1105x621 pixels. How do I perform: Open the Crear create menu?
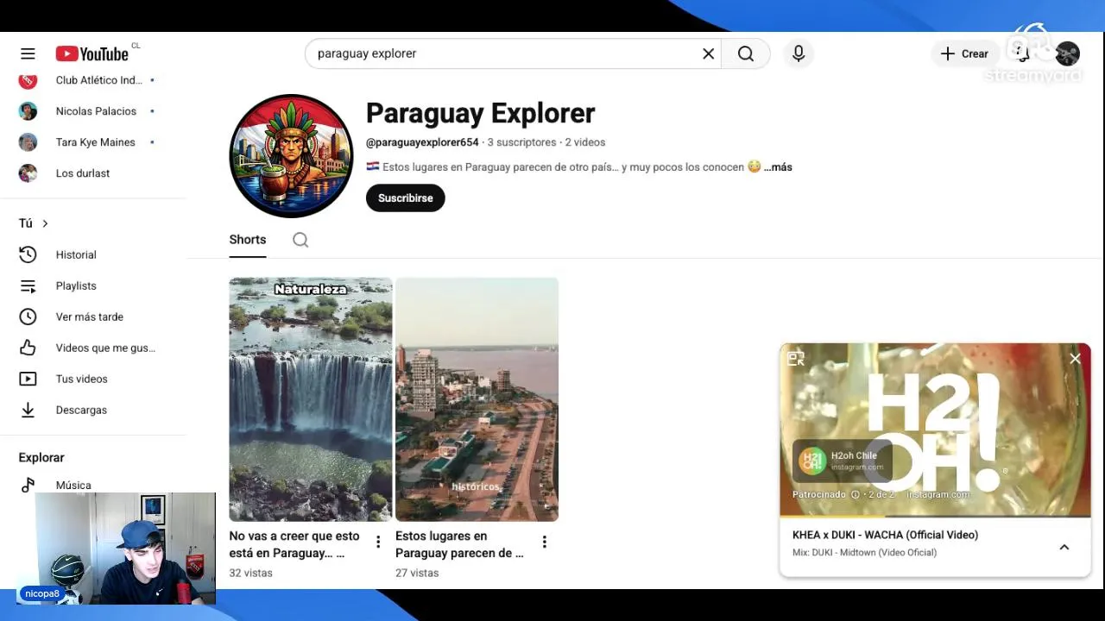[964, 53]
